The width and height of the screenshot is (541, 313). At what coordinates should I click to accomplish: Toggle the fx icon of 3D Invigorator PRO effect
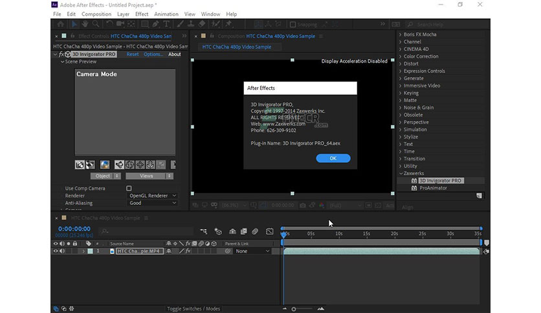(x=61, y=54)
